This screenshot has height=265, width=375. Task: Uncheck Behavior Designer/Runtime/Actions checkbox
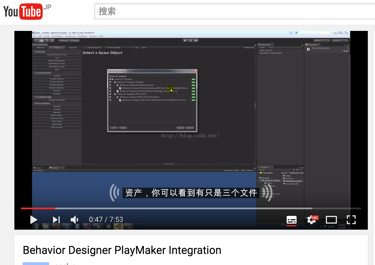pos(110,85)
